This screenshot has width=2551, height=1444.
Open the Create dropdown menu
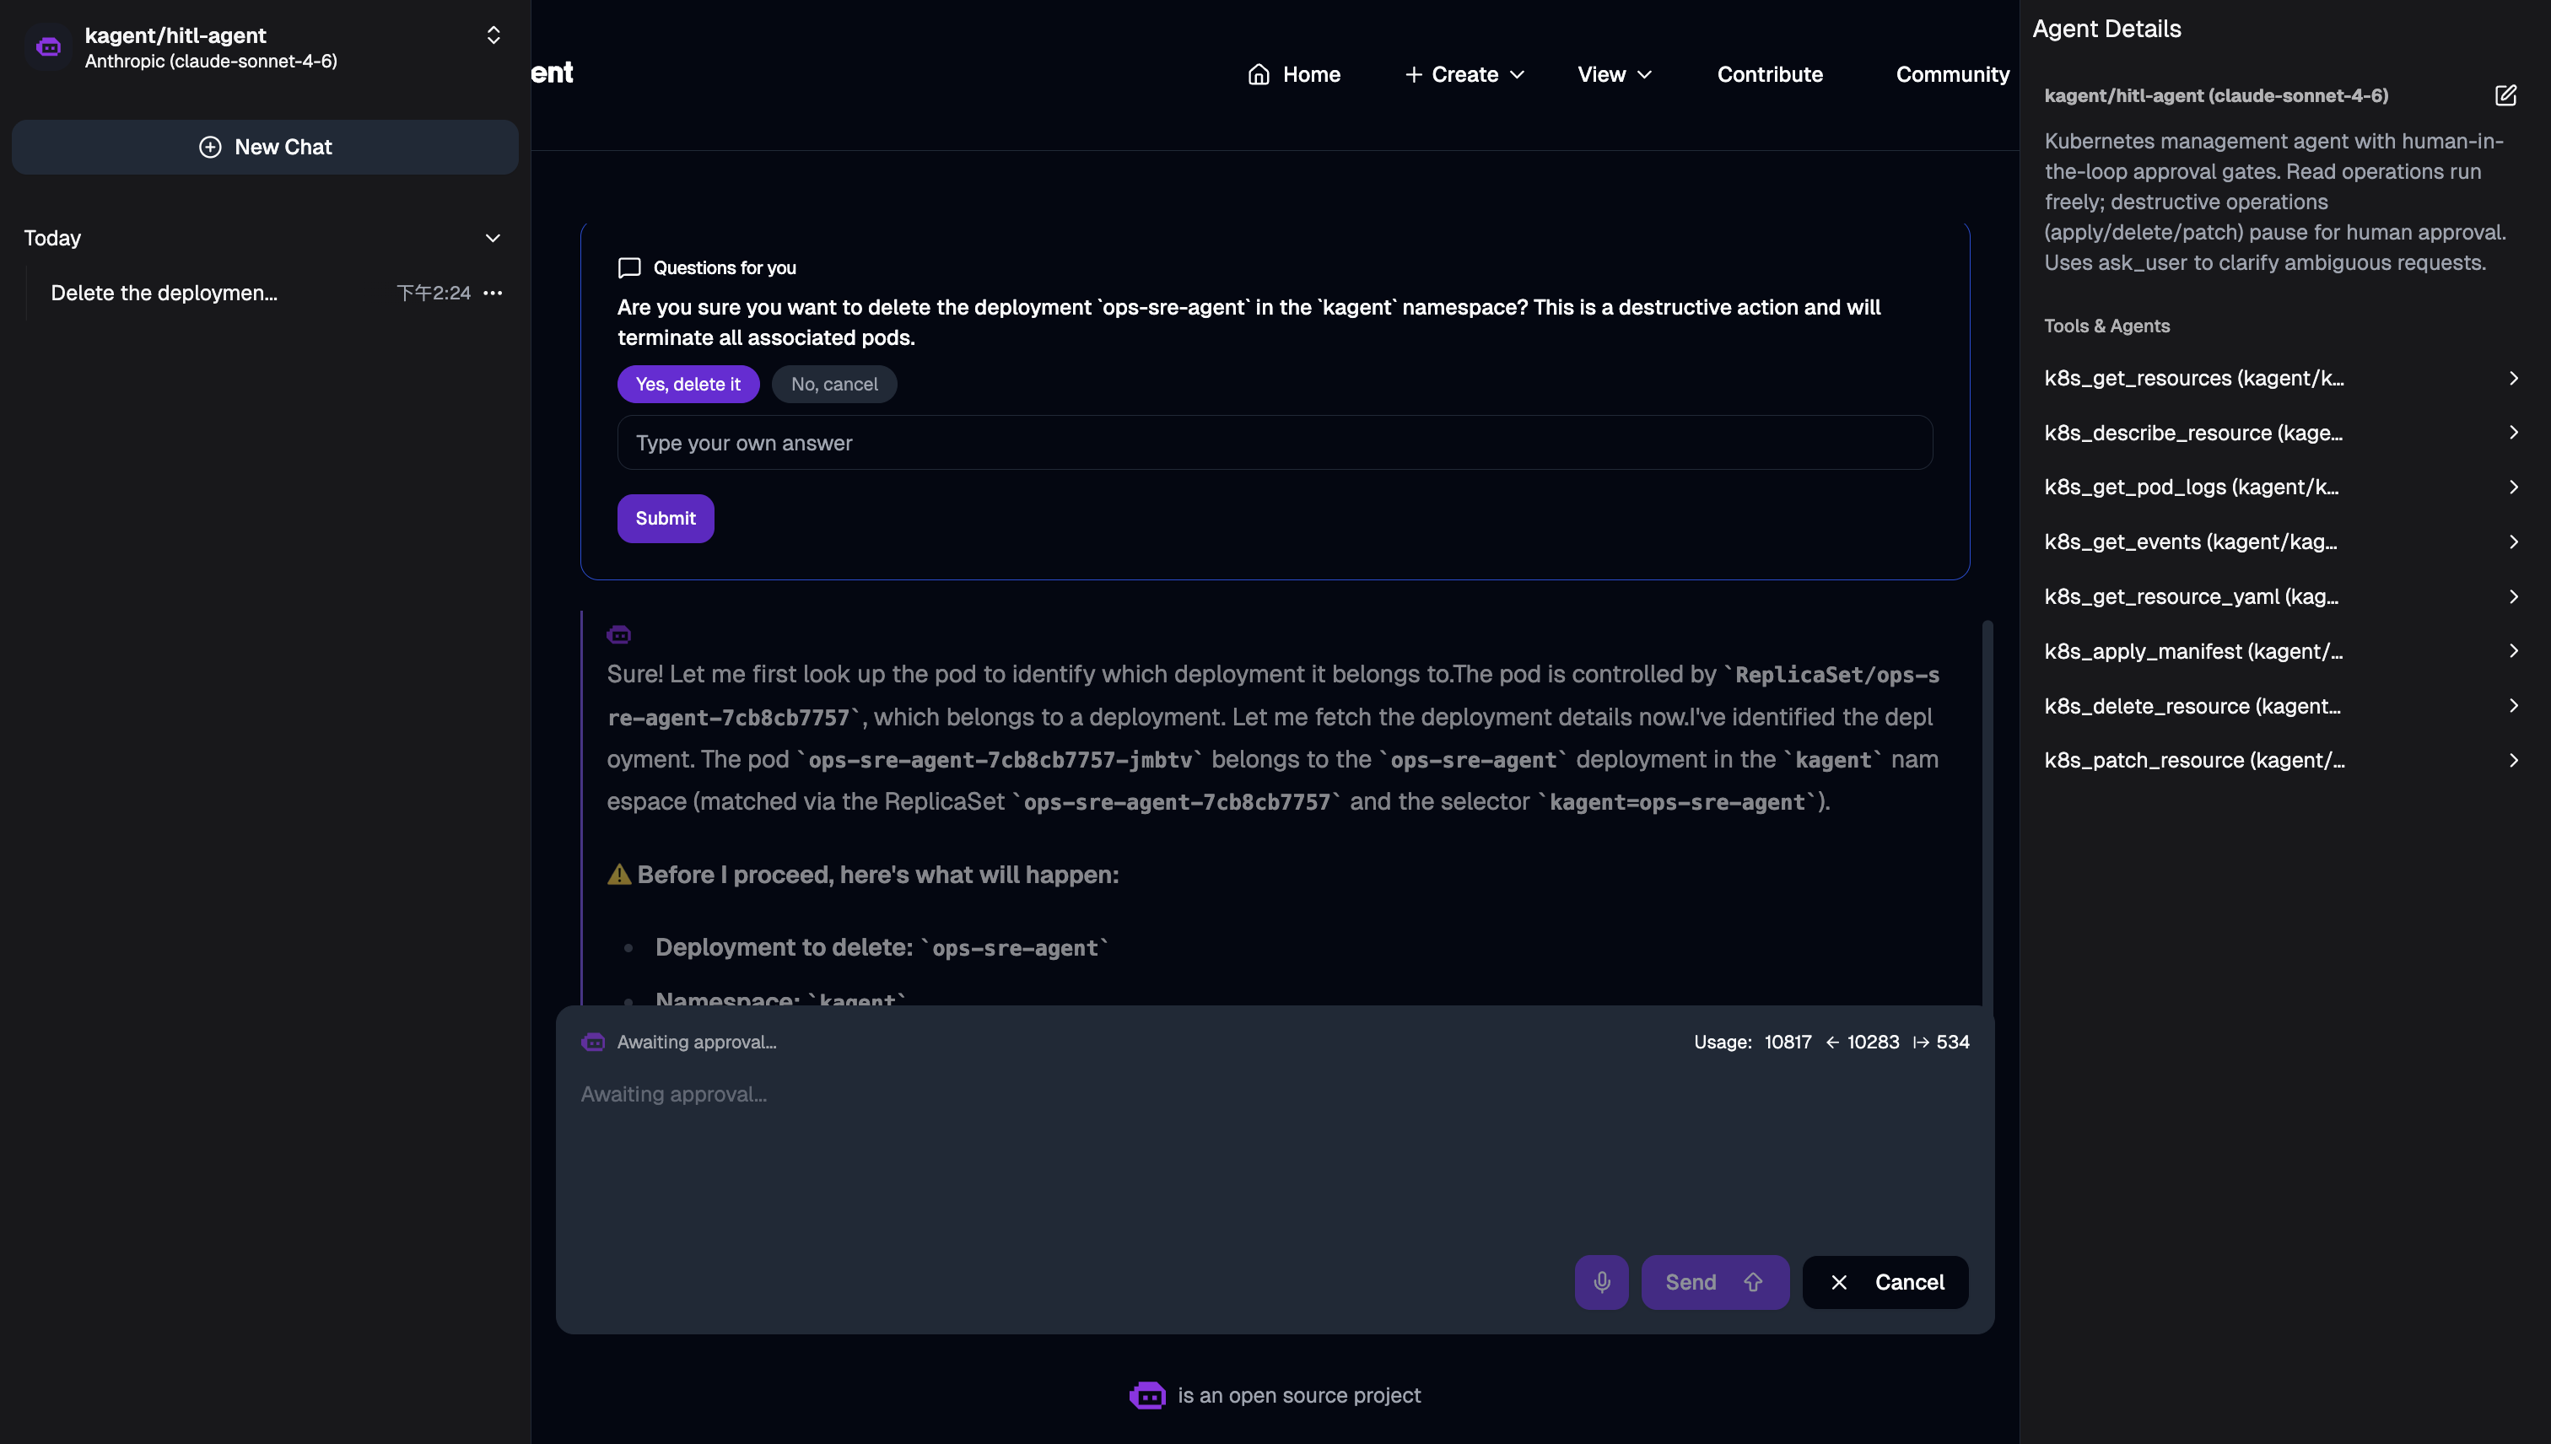(1465, 74)
